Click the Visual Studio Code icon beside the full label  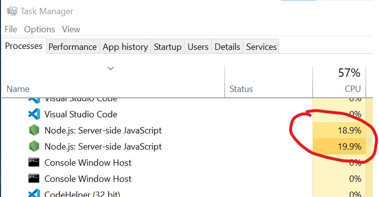(x=34, y=114)
